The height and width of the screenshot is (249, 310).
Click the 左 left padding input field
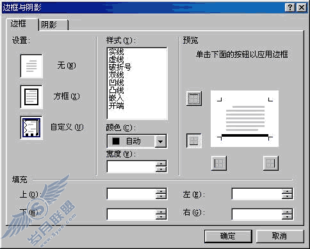point(257,194)
